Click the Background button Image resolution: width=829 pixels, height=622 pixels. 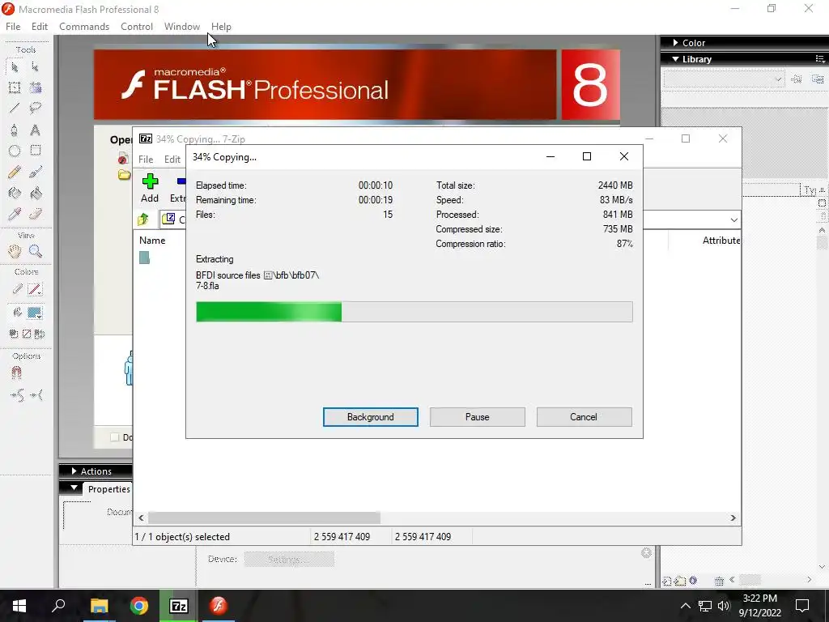[x=371, y=417]
